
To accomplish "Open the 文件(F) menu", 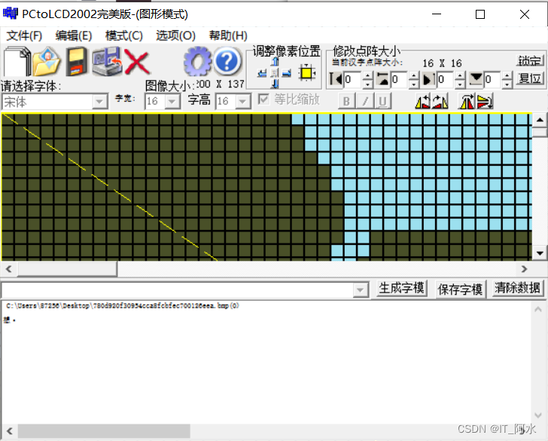I will tap(24, 35).
